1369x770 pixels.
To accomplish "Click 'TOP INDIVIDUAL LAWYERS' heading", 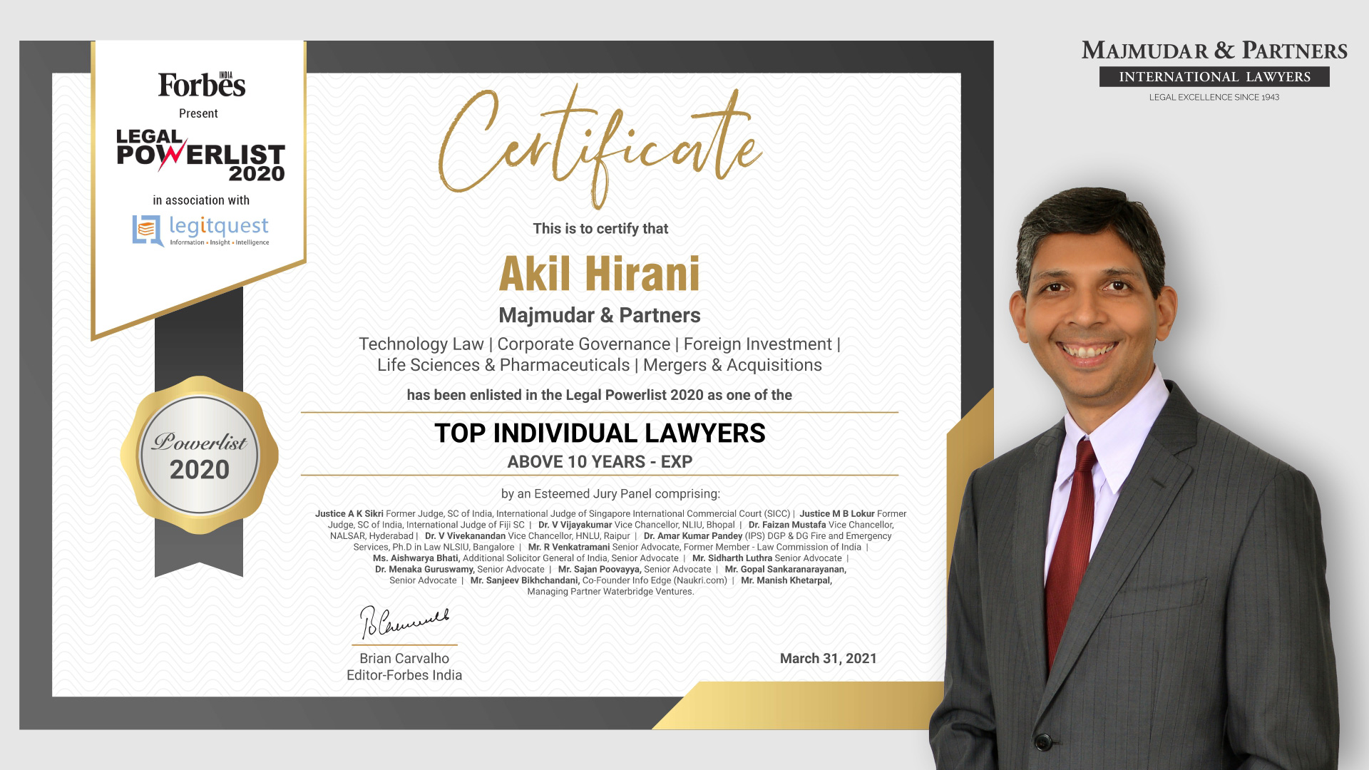I will click(x=600, y=433).
